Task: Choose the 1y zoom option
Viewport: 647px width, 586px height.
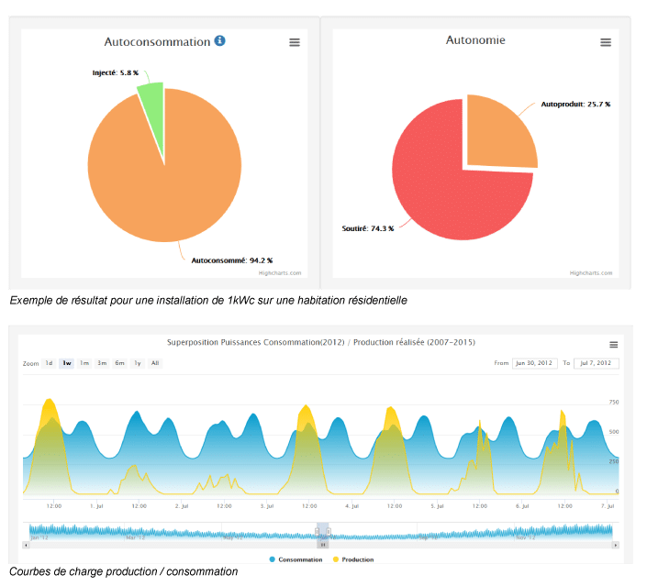Action: click(138, 363)
